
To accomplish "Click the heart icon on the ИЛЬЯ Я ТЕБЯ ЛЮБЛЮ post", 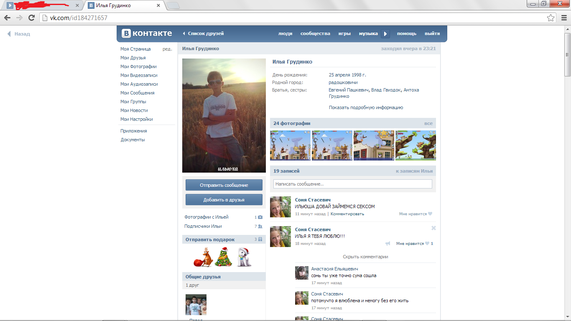I will (x=427, y=244).
